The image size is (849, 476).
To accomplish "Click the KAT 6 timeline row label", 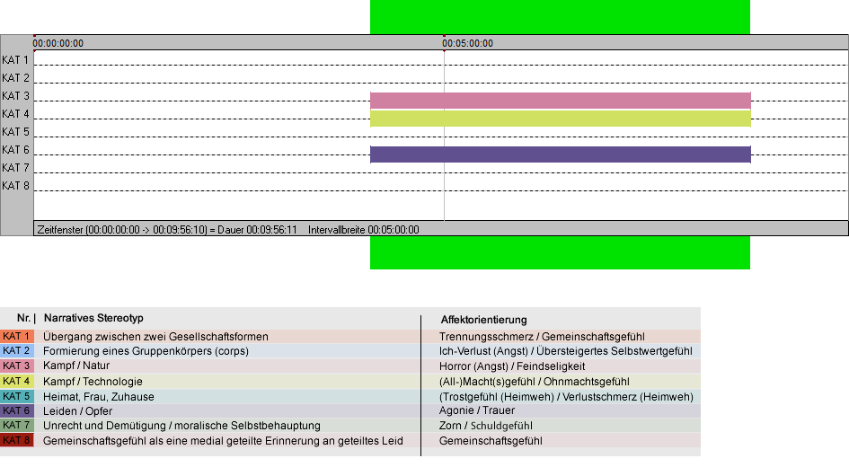I will (x=15, y=149).
